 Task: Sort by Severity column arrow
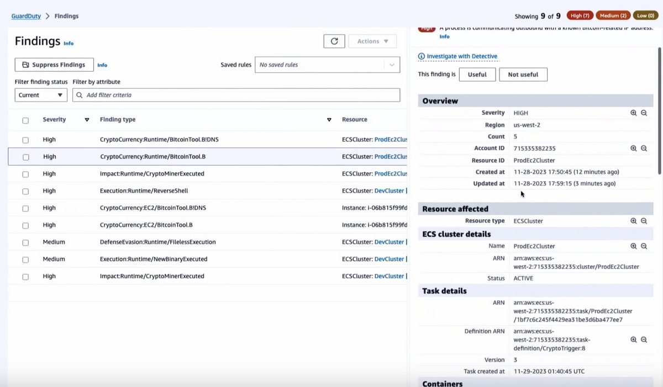[87, 120]
